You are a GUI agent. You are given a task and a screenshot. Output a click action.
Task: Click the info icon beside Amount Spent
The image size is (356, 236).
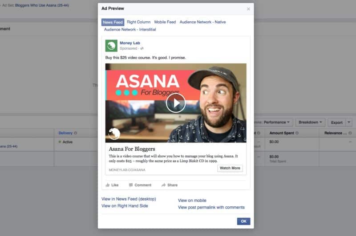pos(297,133)
